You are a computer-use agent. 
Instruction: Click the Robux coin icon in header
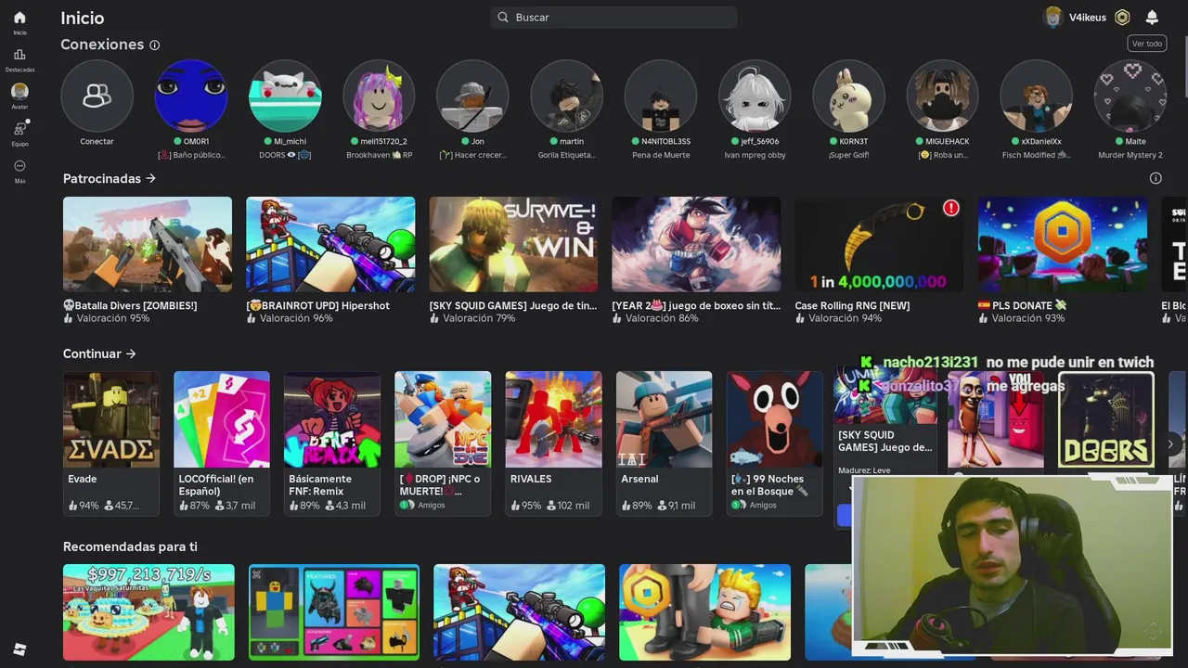tap(1122, 18)
